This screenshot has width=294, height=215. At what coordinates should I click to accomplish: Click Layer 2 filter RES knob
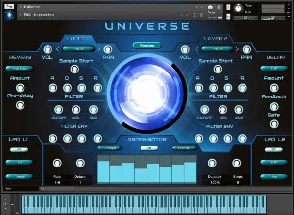tap(223, 110)
